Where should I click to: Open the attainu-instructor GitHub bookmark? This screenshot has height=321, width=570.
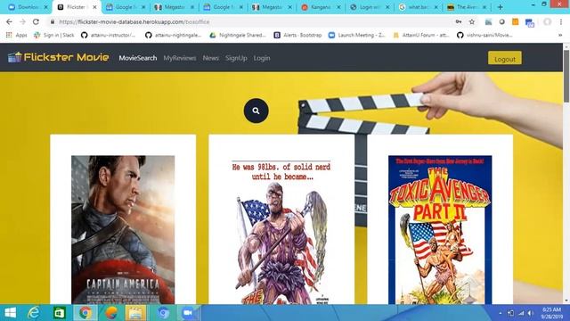coord(108,35)
